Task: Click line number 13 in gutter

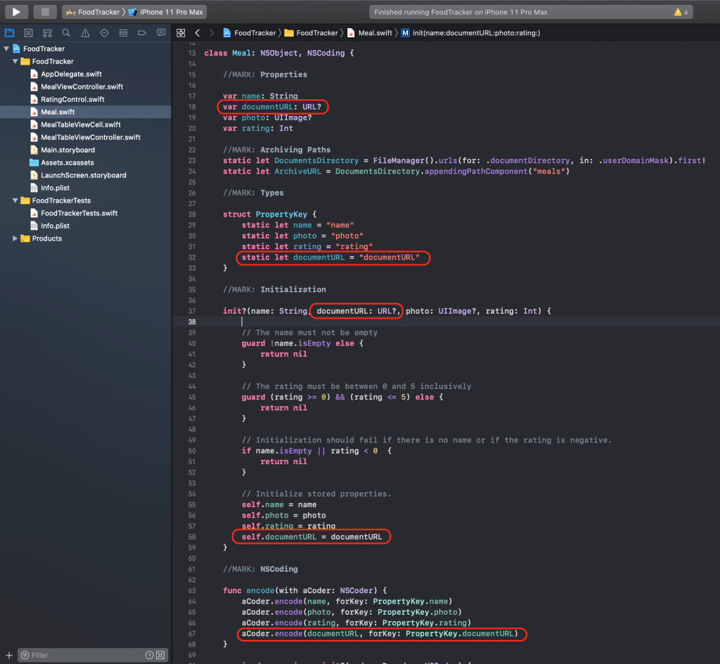Action: (x=191, y=53)
